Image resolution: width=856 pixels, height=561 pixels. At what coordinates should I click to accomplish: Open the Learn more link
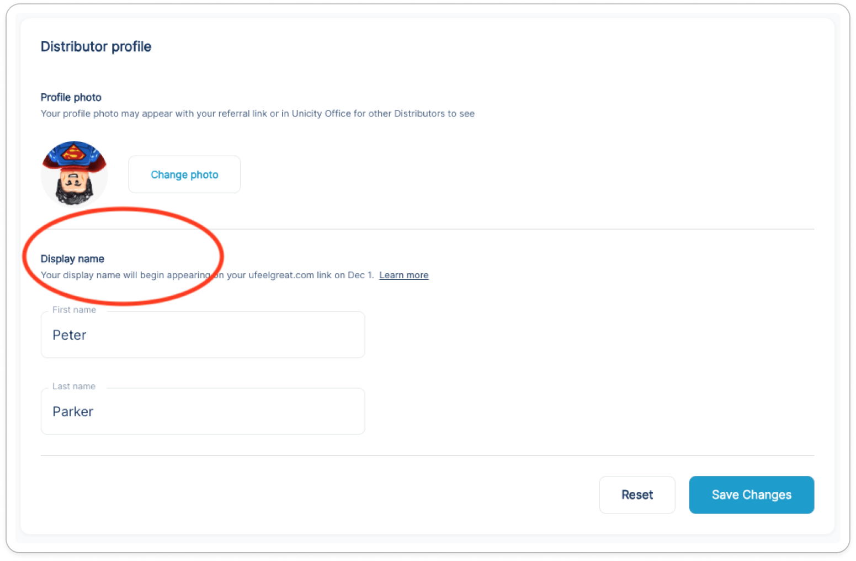tap(404, 275)
